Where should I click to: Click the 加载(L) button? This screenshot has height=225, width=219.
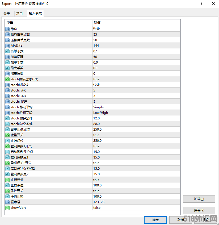click(x=199, y=199)
